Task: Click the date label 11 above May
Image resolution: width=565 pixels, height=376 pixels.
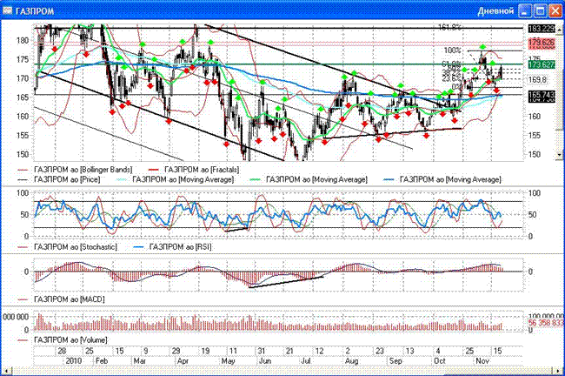Action: tap(233, 351)
